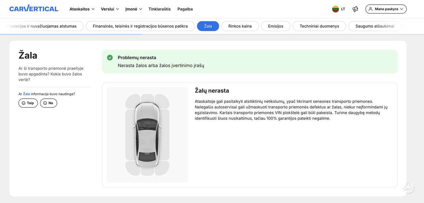Go to Tinklaraštis page

(x=159, y=9)
